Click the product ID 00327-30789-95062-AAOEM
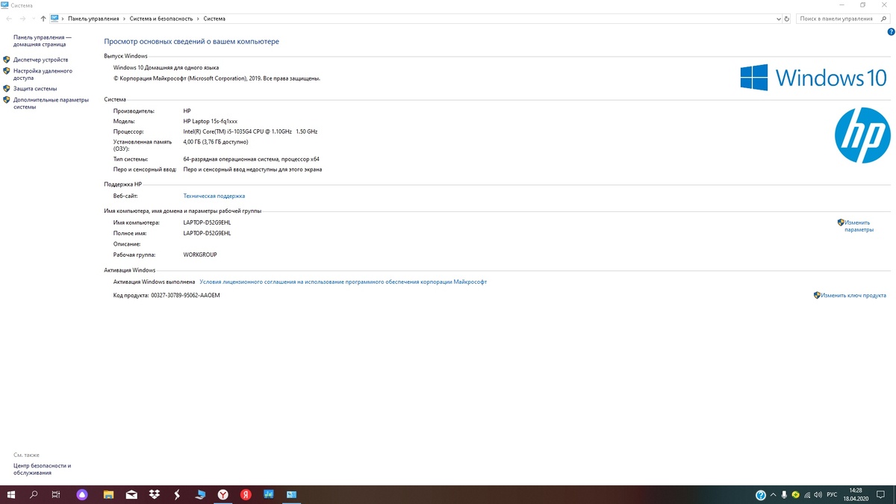Screen dimensions: 896x504 tap(185, 296)
